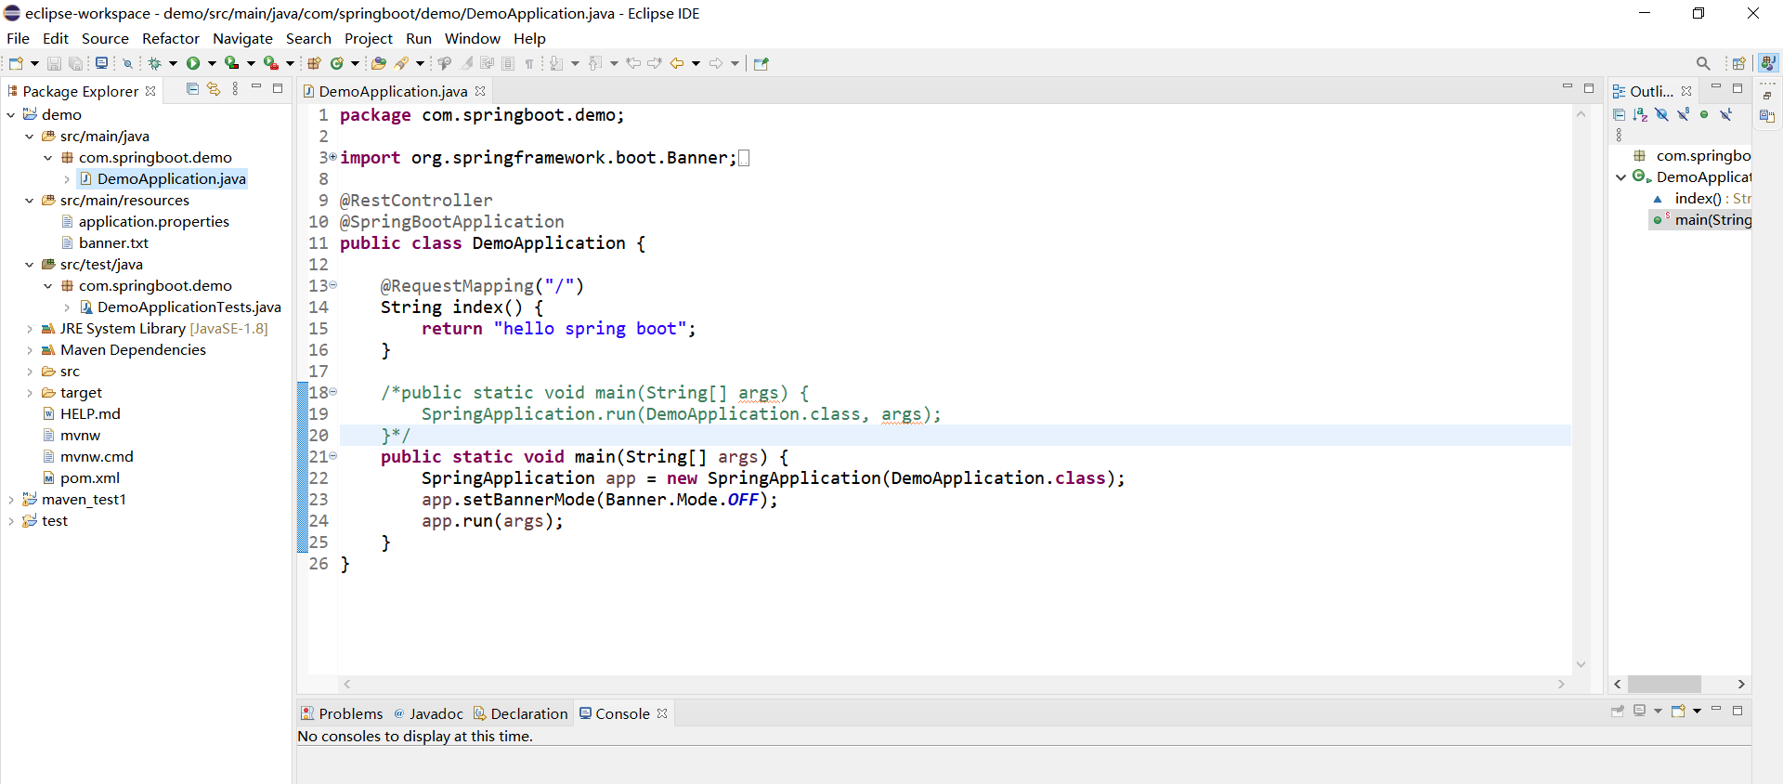Expand folded imports on line 3
The width and height of the screenshot is (1783, 784).
coord(332,157)
